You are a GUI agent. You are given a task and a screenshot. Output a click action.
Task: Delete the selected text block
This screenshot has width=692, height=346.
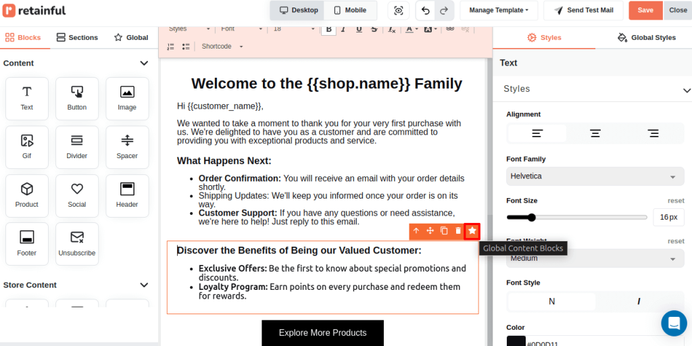pyautogui.click(x=458, y=231)
